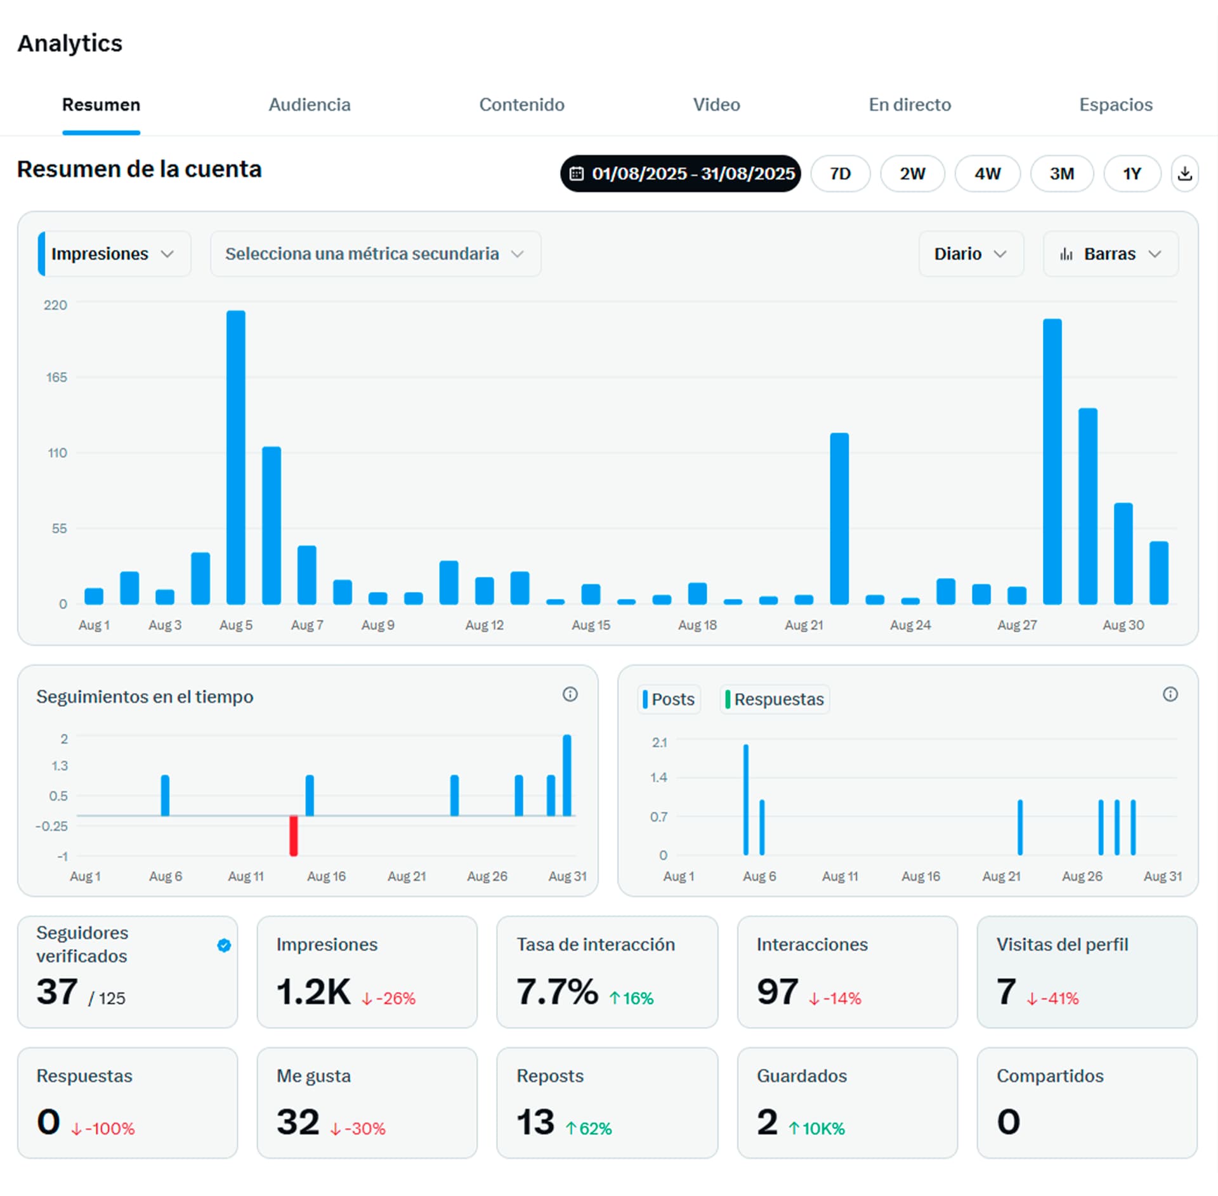Switch to the Audiencia tab
This screenshot has height=1196, width=1218.
(x=310, y=105)
